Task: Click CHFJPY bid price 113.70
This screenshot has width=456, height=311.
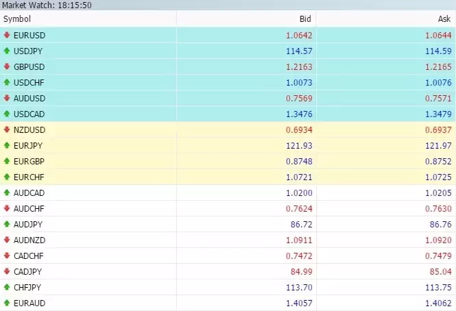Action: coord(299,288)
